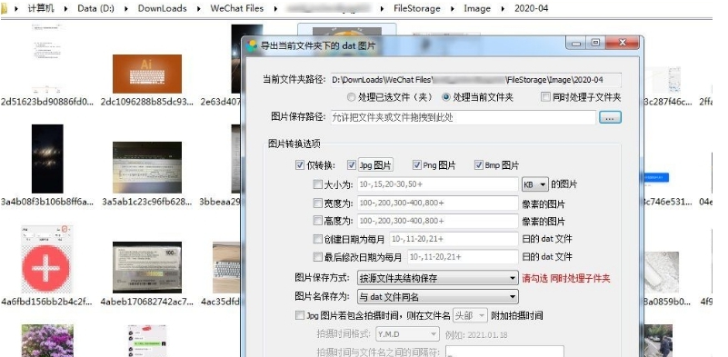This screenshot has height=357, width=728.
Task: Open thumbnail 2dc1096288b85dc93 with the Ai keyboard
Action: click(147, 74)
